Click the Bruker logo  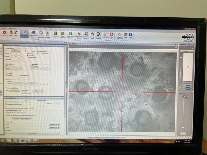(x=188, y=37)
